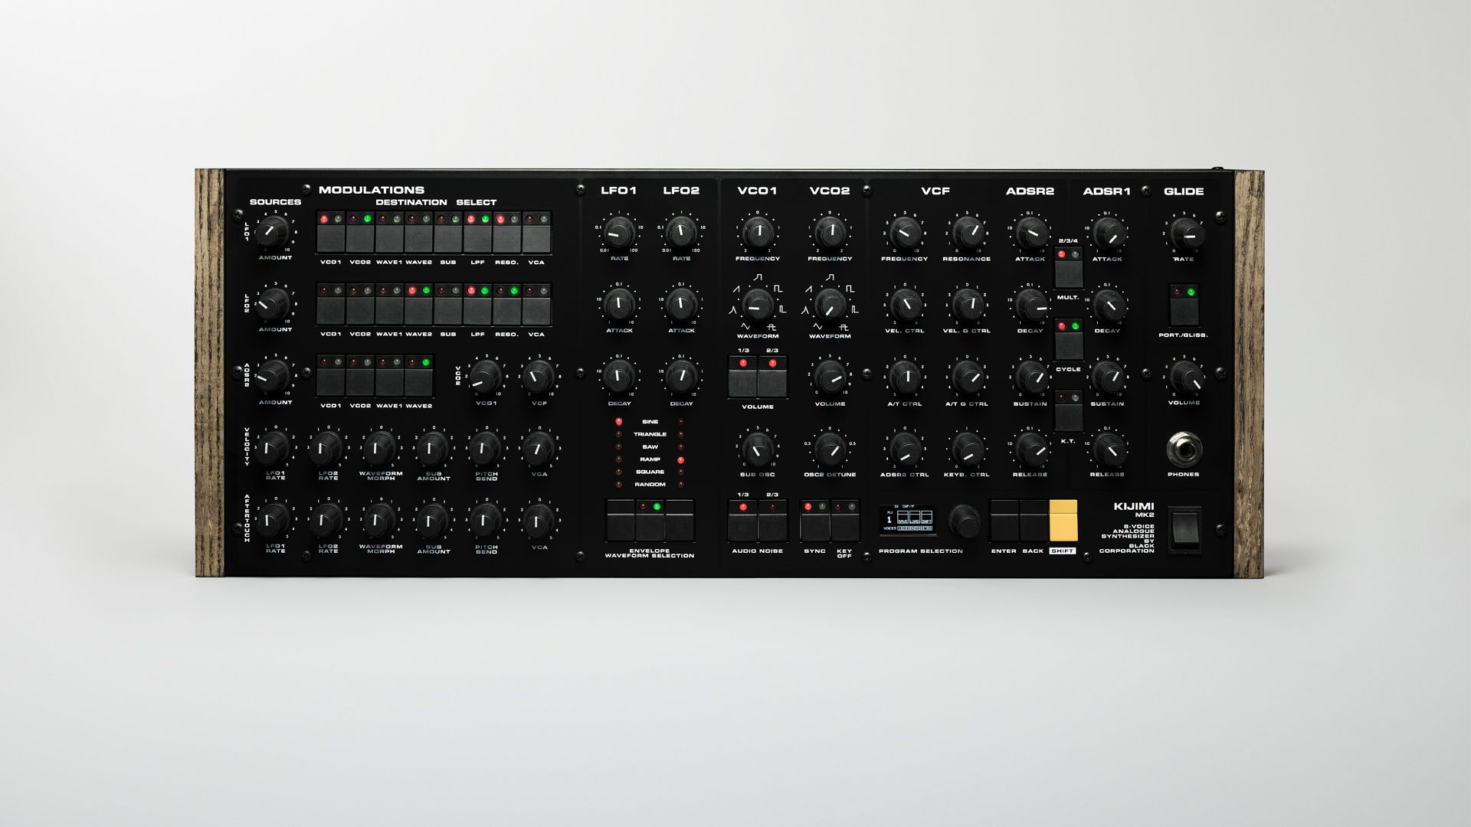
Task: Click the VCO2 WAVEFORM selector knob
Action: click(830, 306)
